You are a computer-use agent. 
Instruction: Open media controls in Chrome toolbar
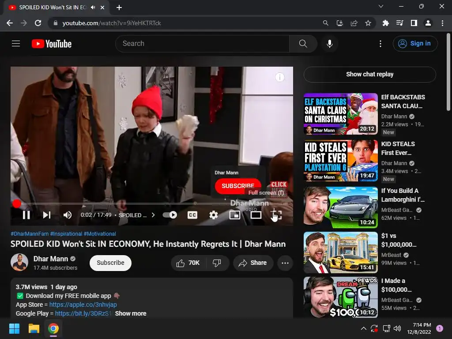(399, 23)
